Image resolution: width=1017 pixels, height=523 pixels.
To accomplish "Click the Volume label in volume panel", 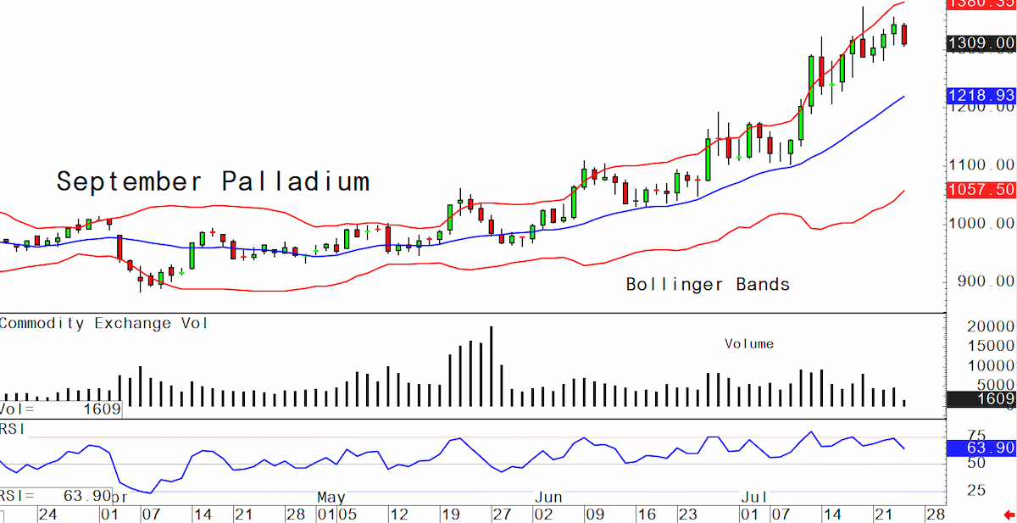I will (749, 344).
